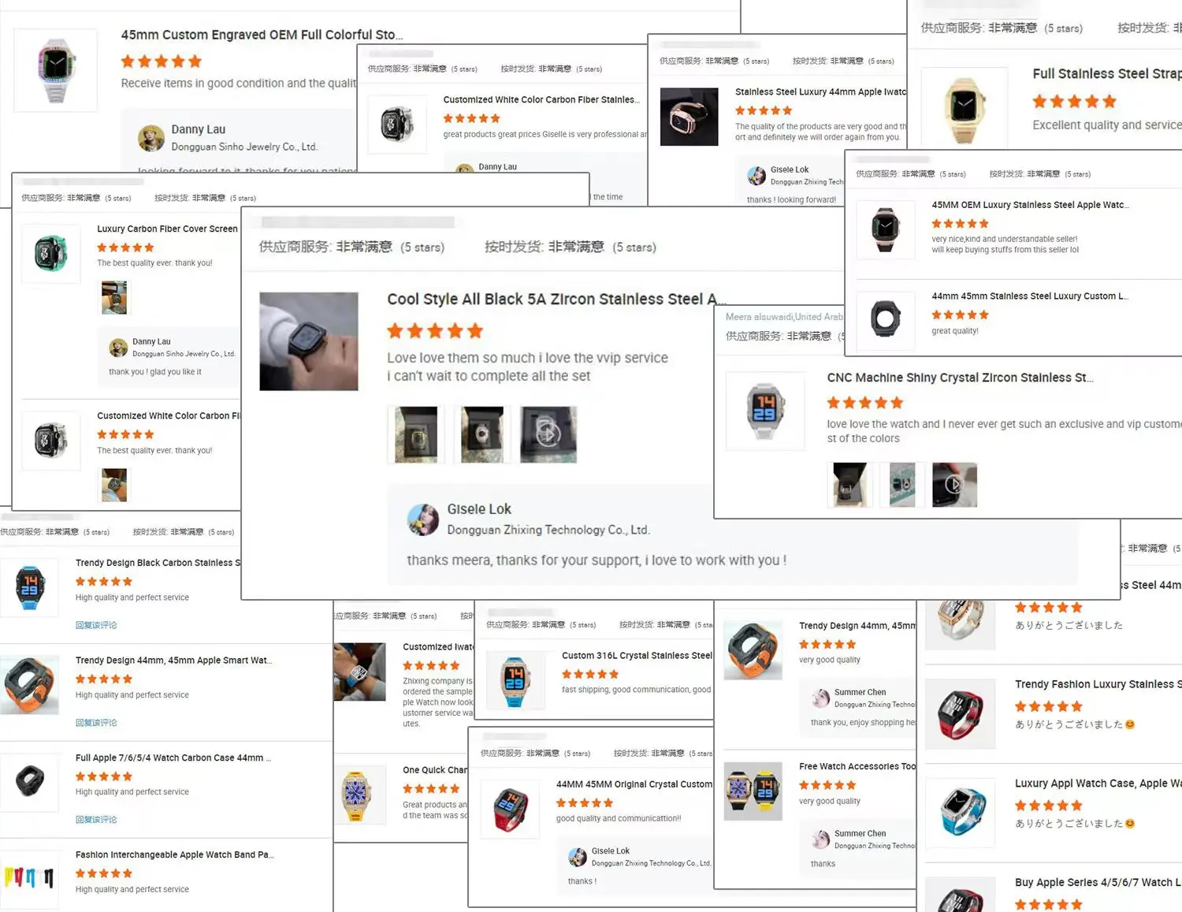1182x912 pixels.
Task: Click Danny Lau's avatar in the top review
Action: click(x=151, y=138)
